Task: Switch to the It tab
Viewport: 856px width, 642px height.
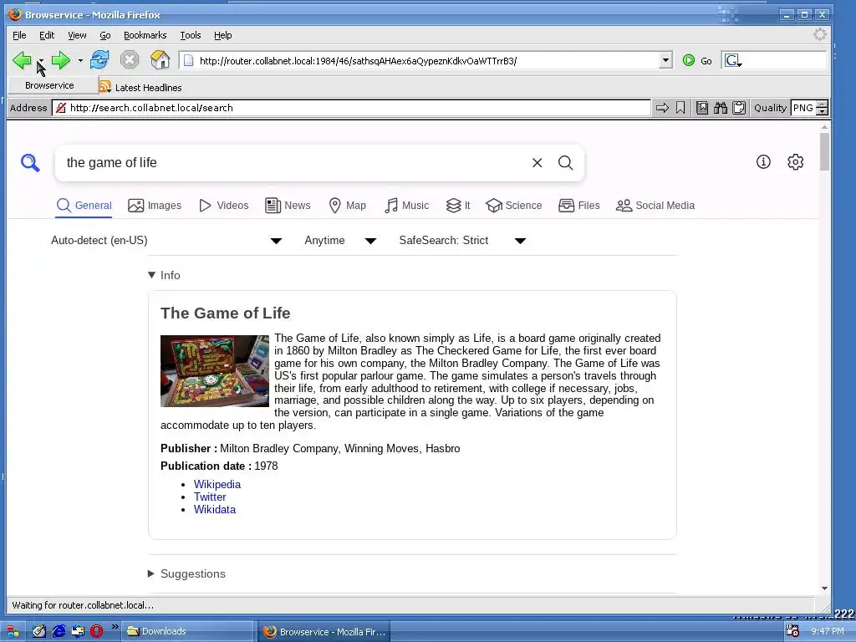Action: 458,206
